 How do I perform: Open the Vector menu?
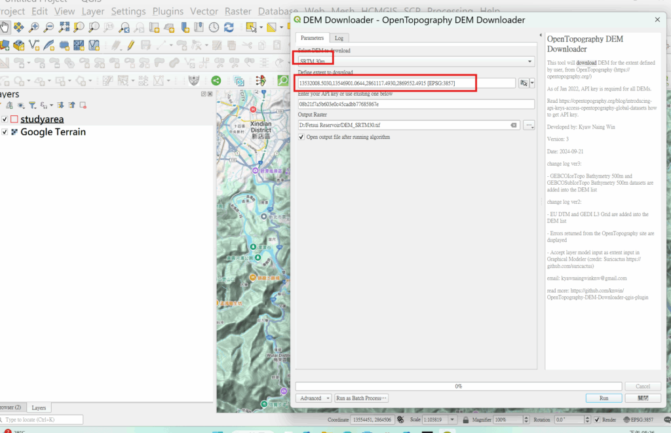tap(204, 11)
